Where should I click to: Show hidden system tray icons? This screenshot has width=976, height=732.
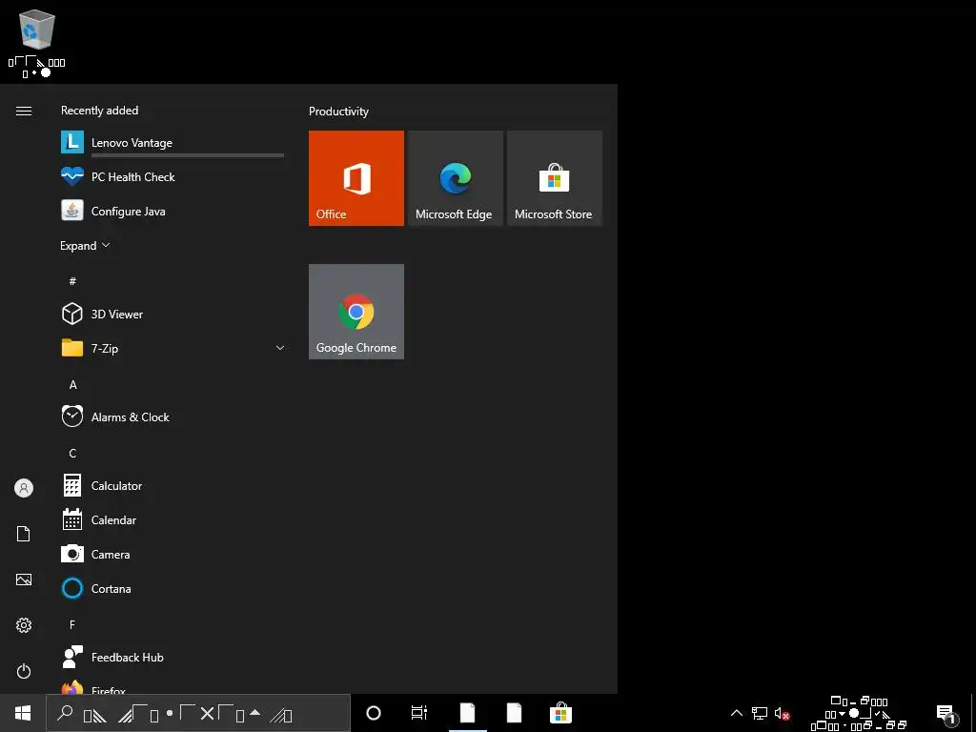(737, 713)
